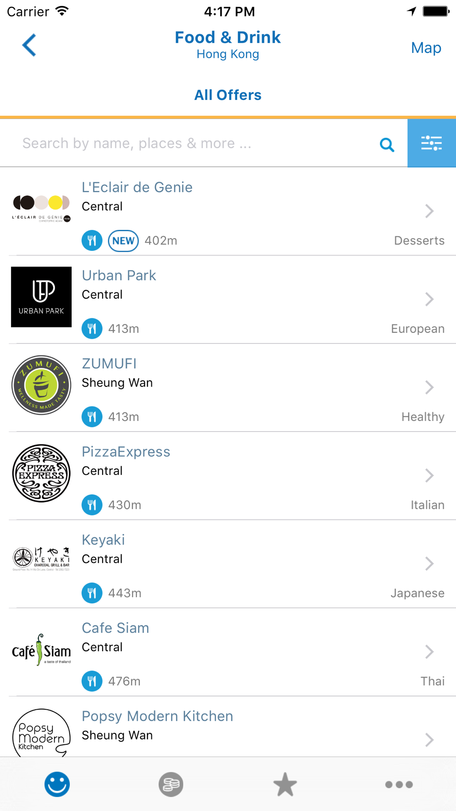Open the star favorites tab icon
The image size is (456, 811).
pos(285,784)
